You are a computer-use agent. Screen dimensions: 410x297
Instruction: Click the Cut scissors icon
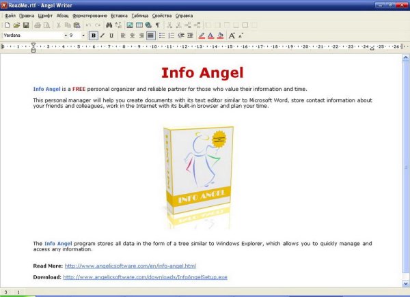(59, 25)
